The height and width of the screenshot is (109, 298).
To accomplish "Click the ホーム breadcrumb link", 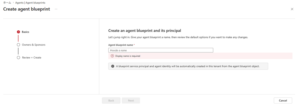I will coord(7,3).
